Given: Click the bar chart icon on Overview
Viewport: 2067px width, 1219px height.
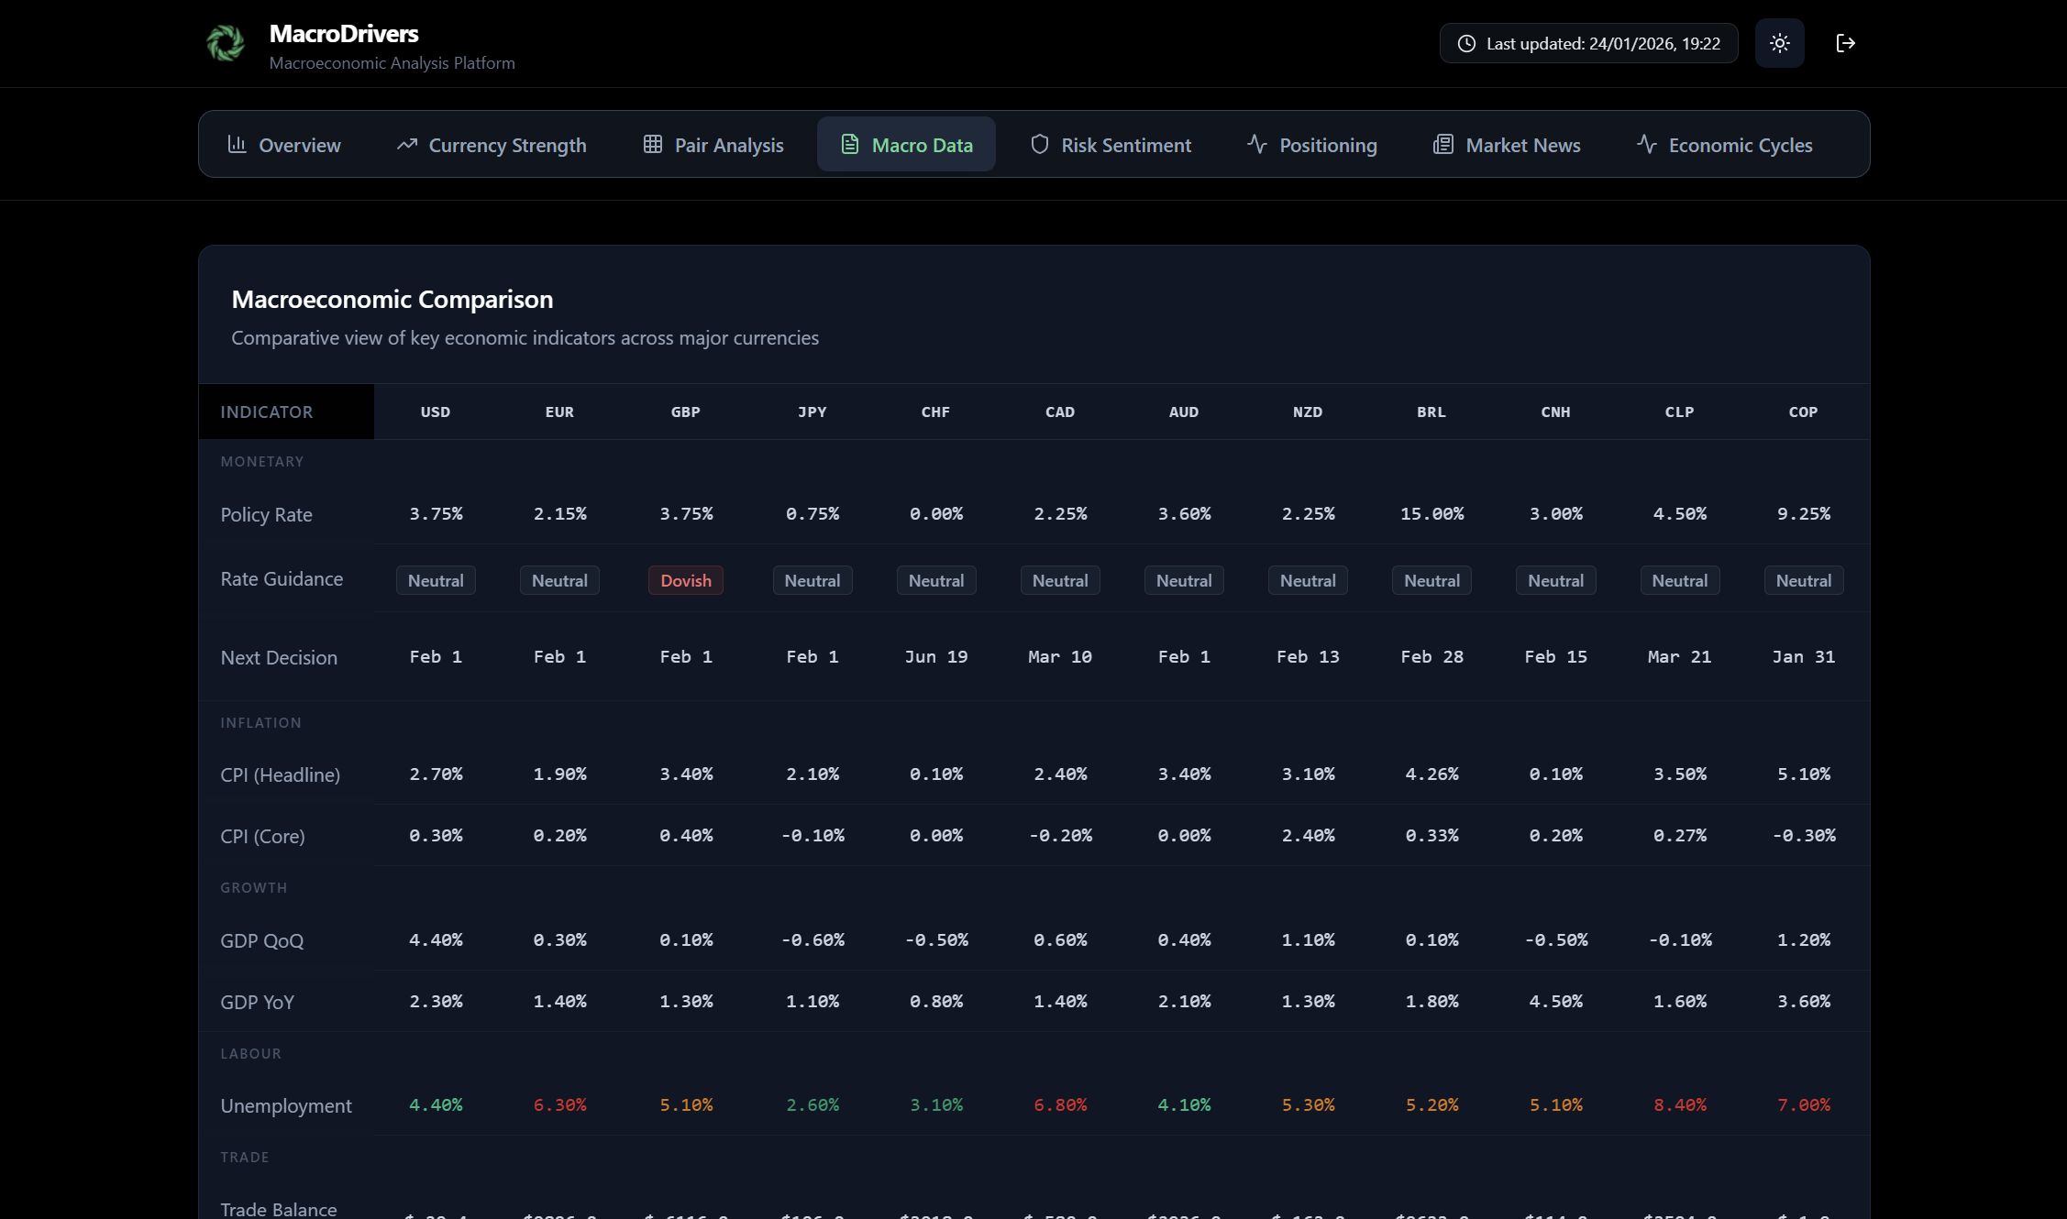Looking at the screenshot, I should point(237,145).
